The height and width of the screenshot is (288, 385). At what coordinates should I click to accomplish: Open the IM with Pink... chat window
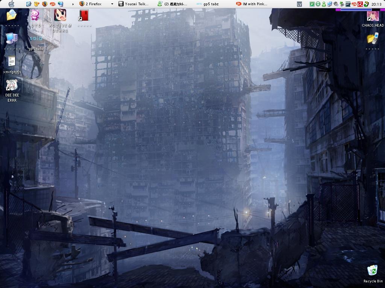pyautogui.click(x=252, y=4)
